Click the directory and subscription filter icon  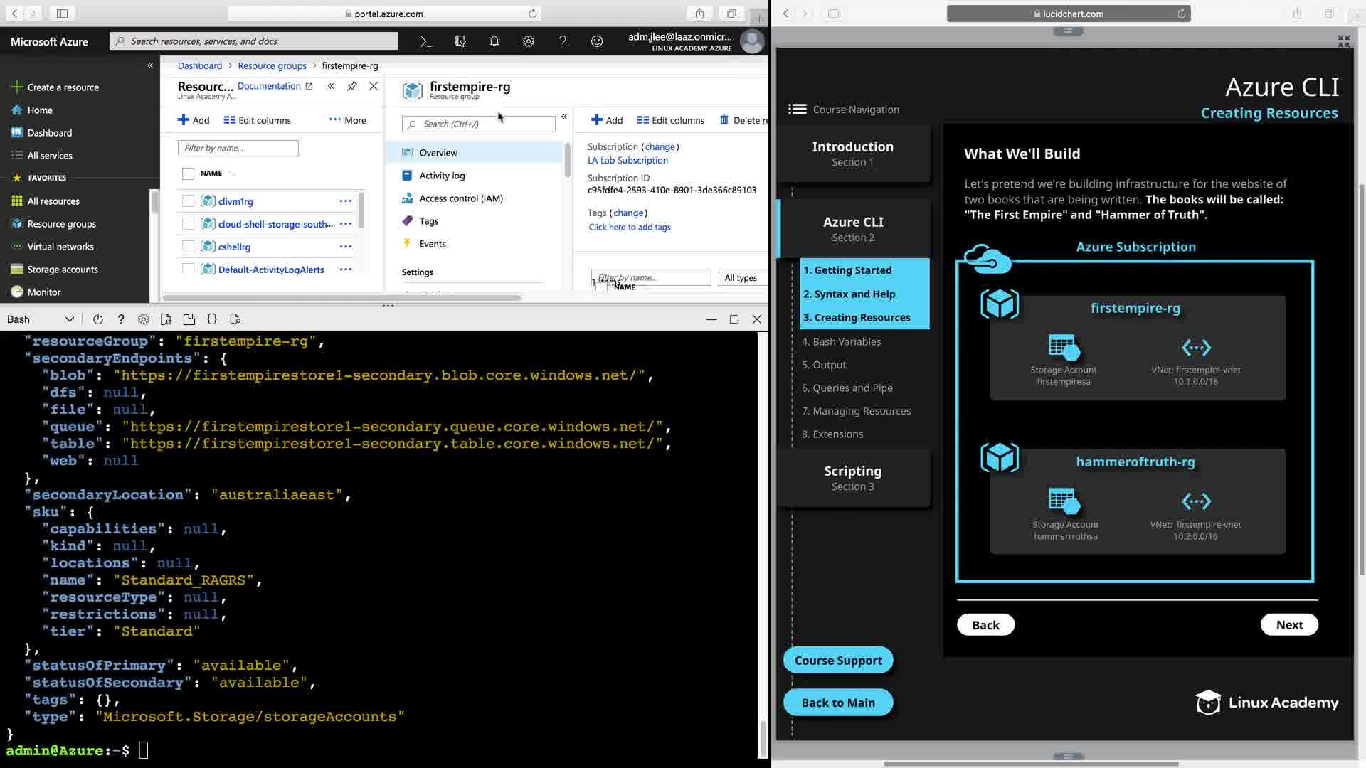point(460,41)
